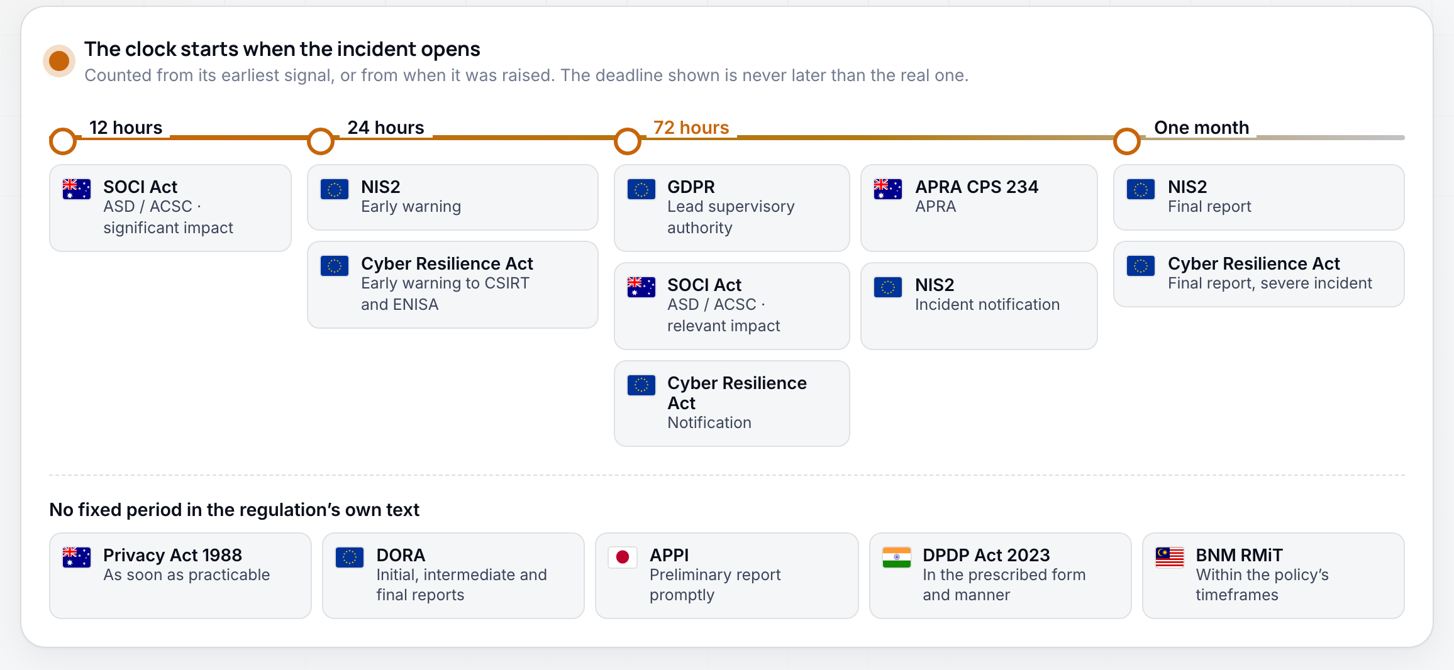Click "Early warning to CSIRT and ENISA" text

[445, 294]
